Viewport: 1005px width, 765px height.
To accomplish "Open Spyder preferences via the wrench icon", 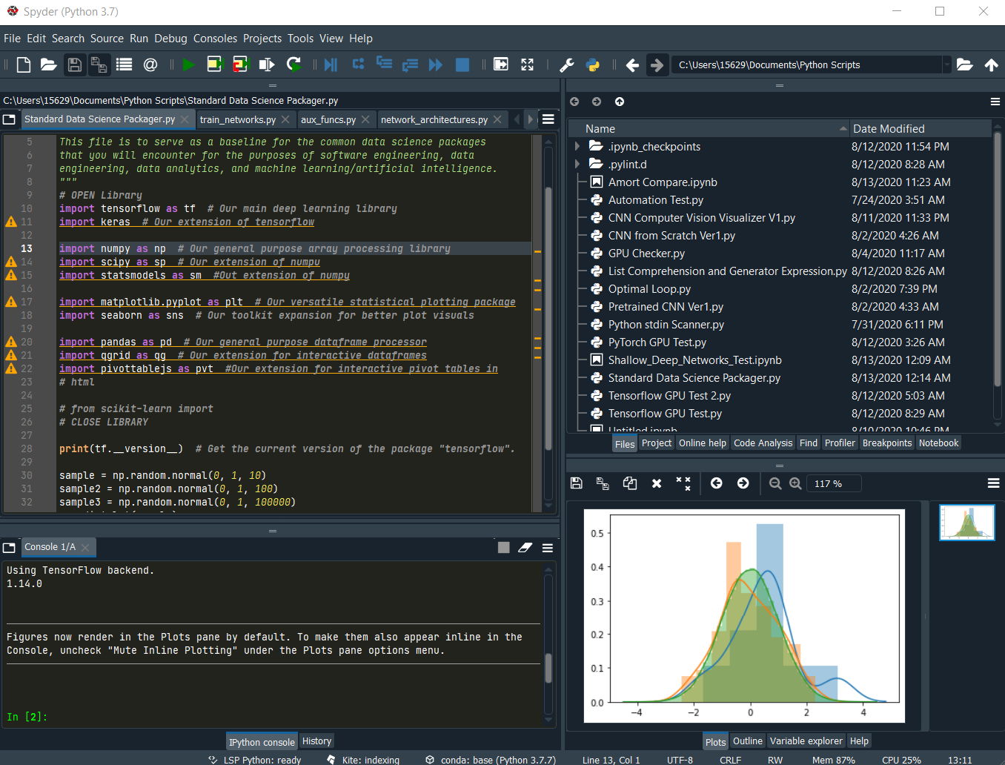I will pyautogui.click(x=567, y=64).
